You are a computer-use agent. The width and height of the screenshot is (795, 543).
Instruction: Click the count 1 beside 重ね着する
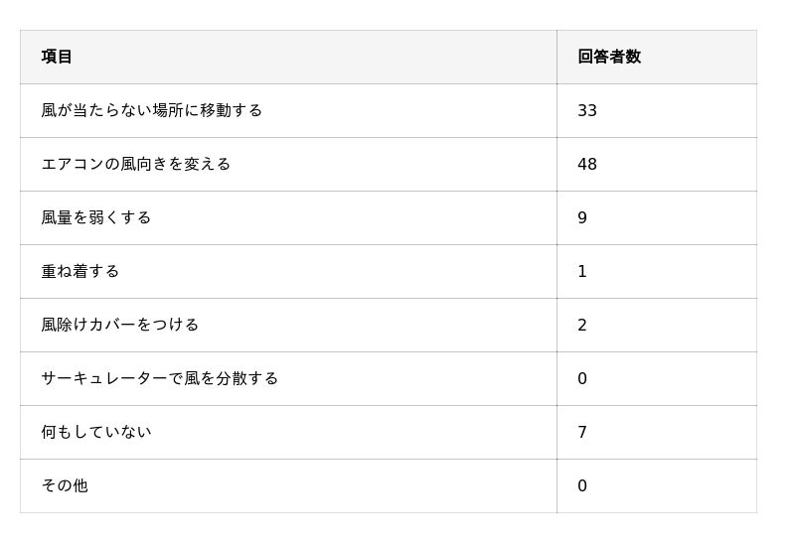point(582,271)
